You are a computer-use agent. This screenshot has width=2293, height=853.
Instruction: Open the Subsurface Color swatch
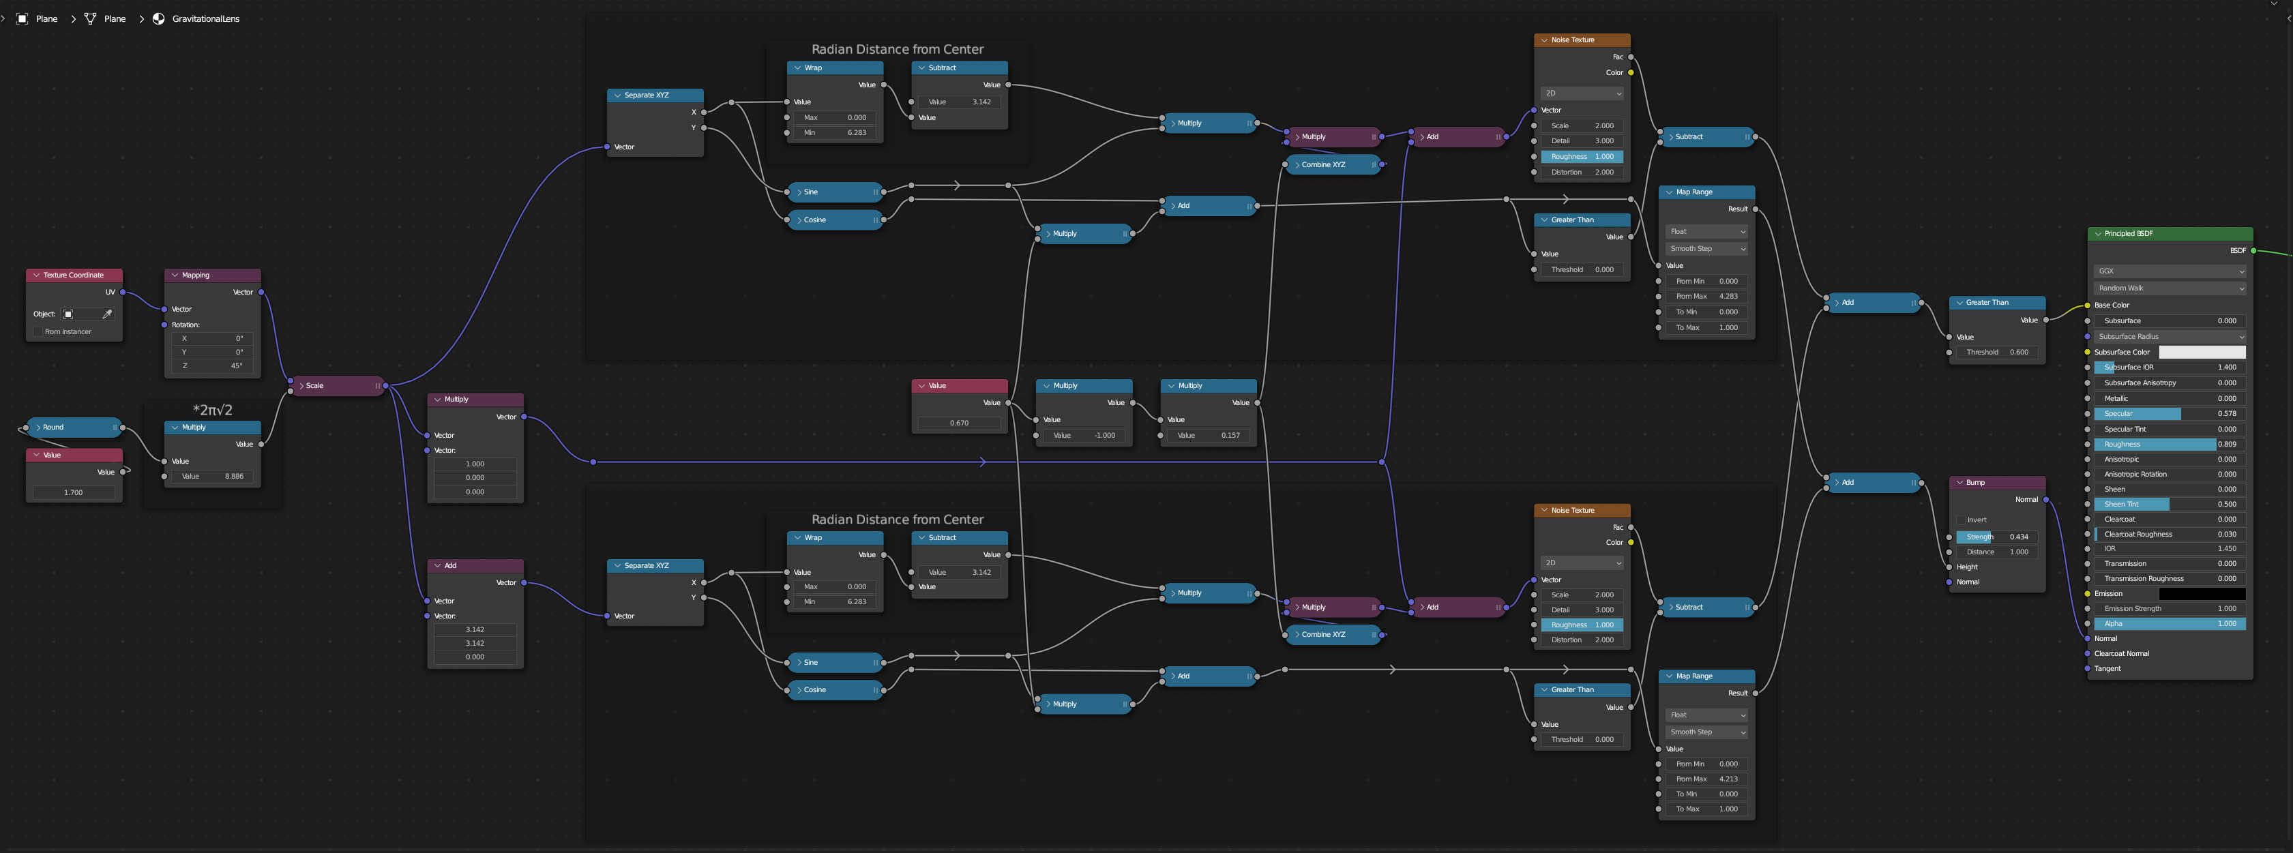(x=2202, y=353)
